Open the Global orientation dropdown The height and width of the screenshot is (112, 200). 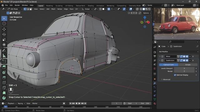click(x=87, y=9)
